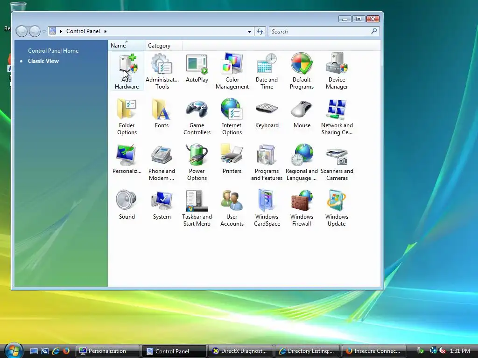Open Regional and Language Options icon
Image resolution: width=478 pixels, height=358 pixels.
coord(302,163)
